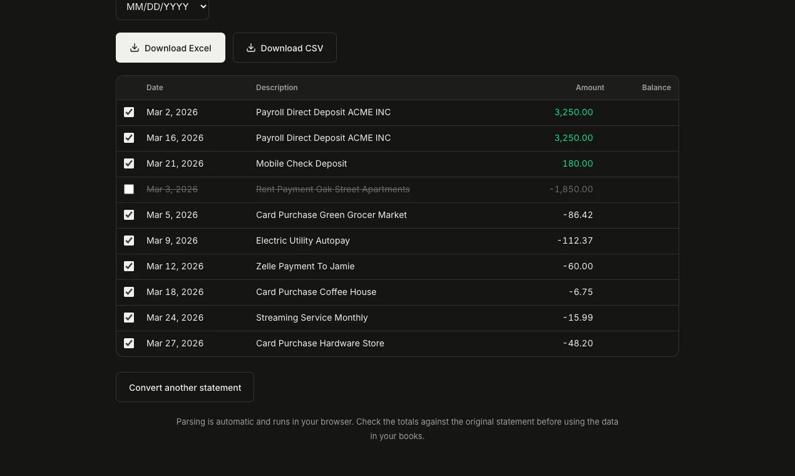Click the download icon in Download Excel
This screenshot has width=795, height=476.
135,48
